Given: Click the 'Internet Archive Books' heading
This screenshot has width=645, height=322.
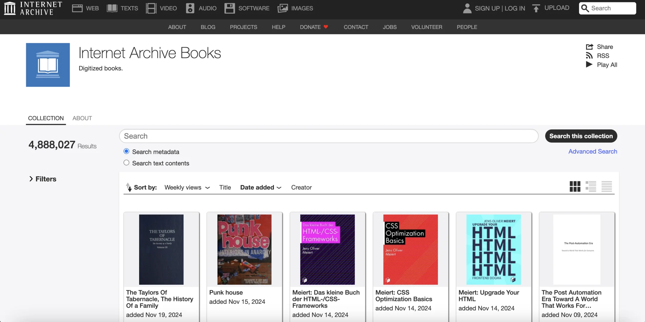Looking at the screenshot, I should tap(150, 53).
